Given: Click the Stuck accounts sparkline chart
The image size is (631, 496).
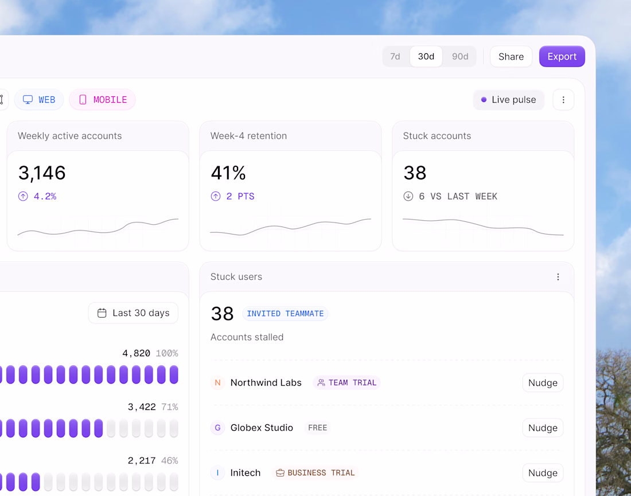Looking at the screenshot, I should (x=483, y=227).
